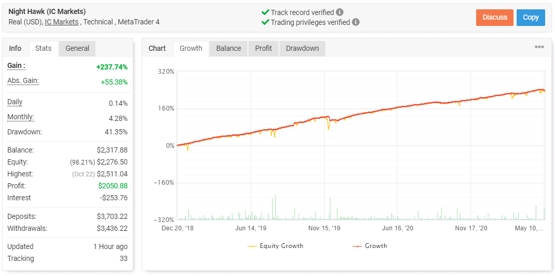Switch chart to Profit tab
Viewport: 555px width, 276px height.
(x=263, y=48)
